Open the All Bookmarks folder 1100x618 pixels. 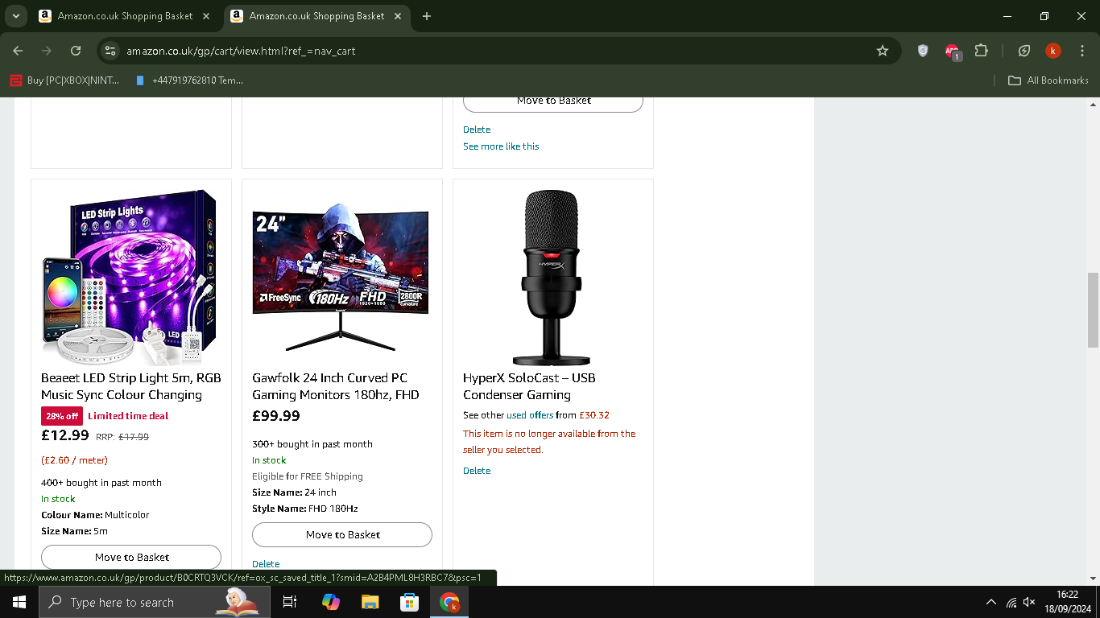tap(1048, 80)
